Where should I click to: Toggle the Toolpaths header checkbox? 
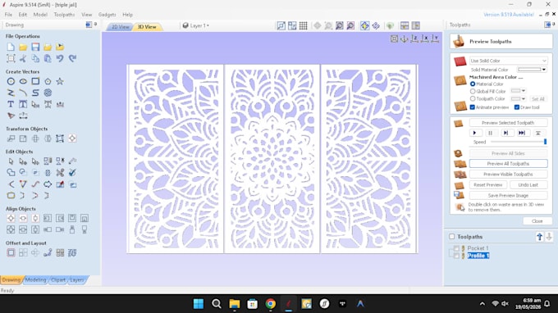coord(452,237)
